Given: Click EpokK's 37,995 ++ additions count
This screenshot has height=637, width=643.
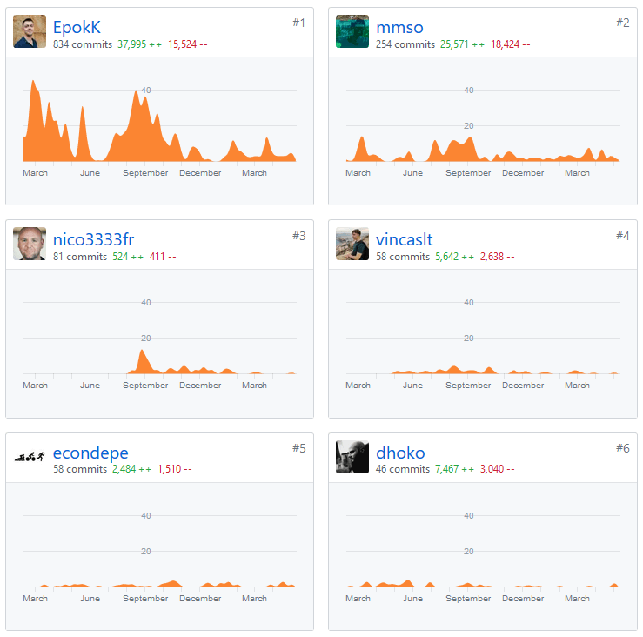Looking at the screenshot, I should pos(139,44).
